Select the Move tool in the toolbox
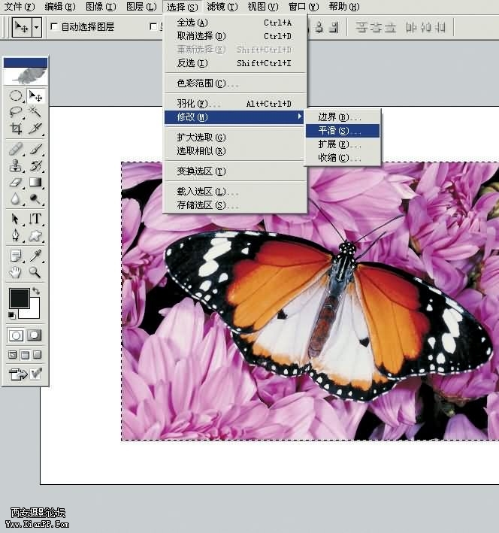Viewport: 499px width, 533px height. (x=35, y=96)
